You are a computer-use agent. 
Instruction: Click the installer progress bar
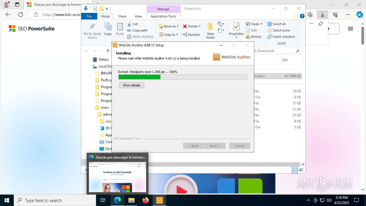(182, 77)
